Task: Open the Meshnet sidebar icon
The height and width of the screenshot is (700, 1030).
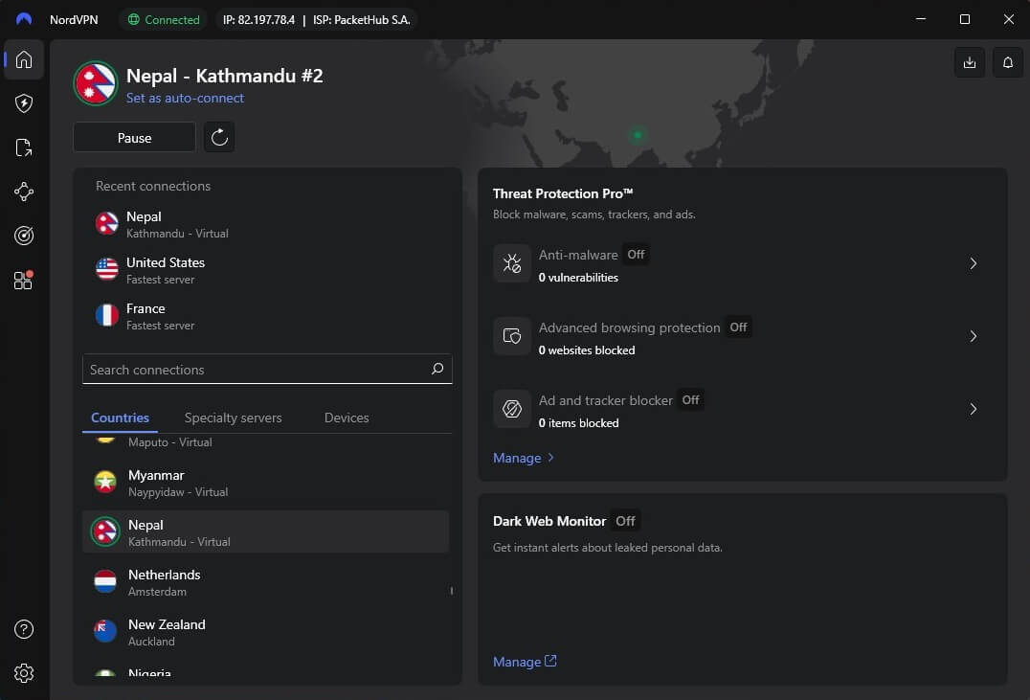Action: click(x=24, y=192)
